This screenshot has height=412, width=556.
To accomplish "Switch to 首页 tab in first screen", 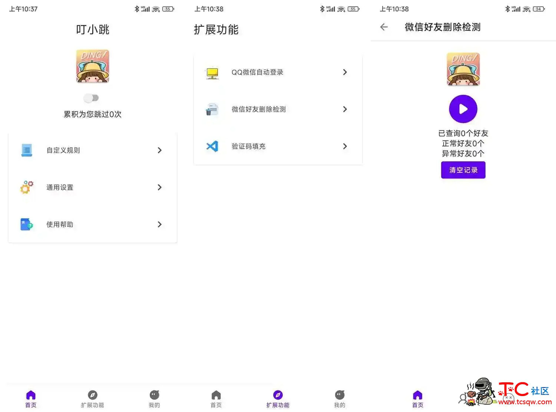I will pyautogui.click(x=31, y=399).
